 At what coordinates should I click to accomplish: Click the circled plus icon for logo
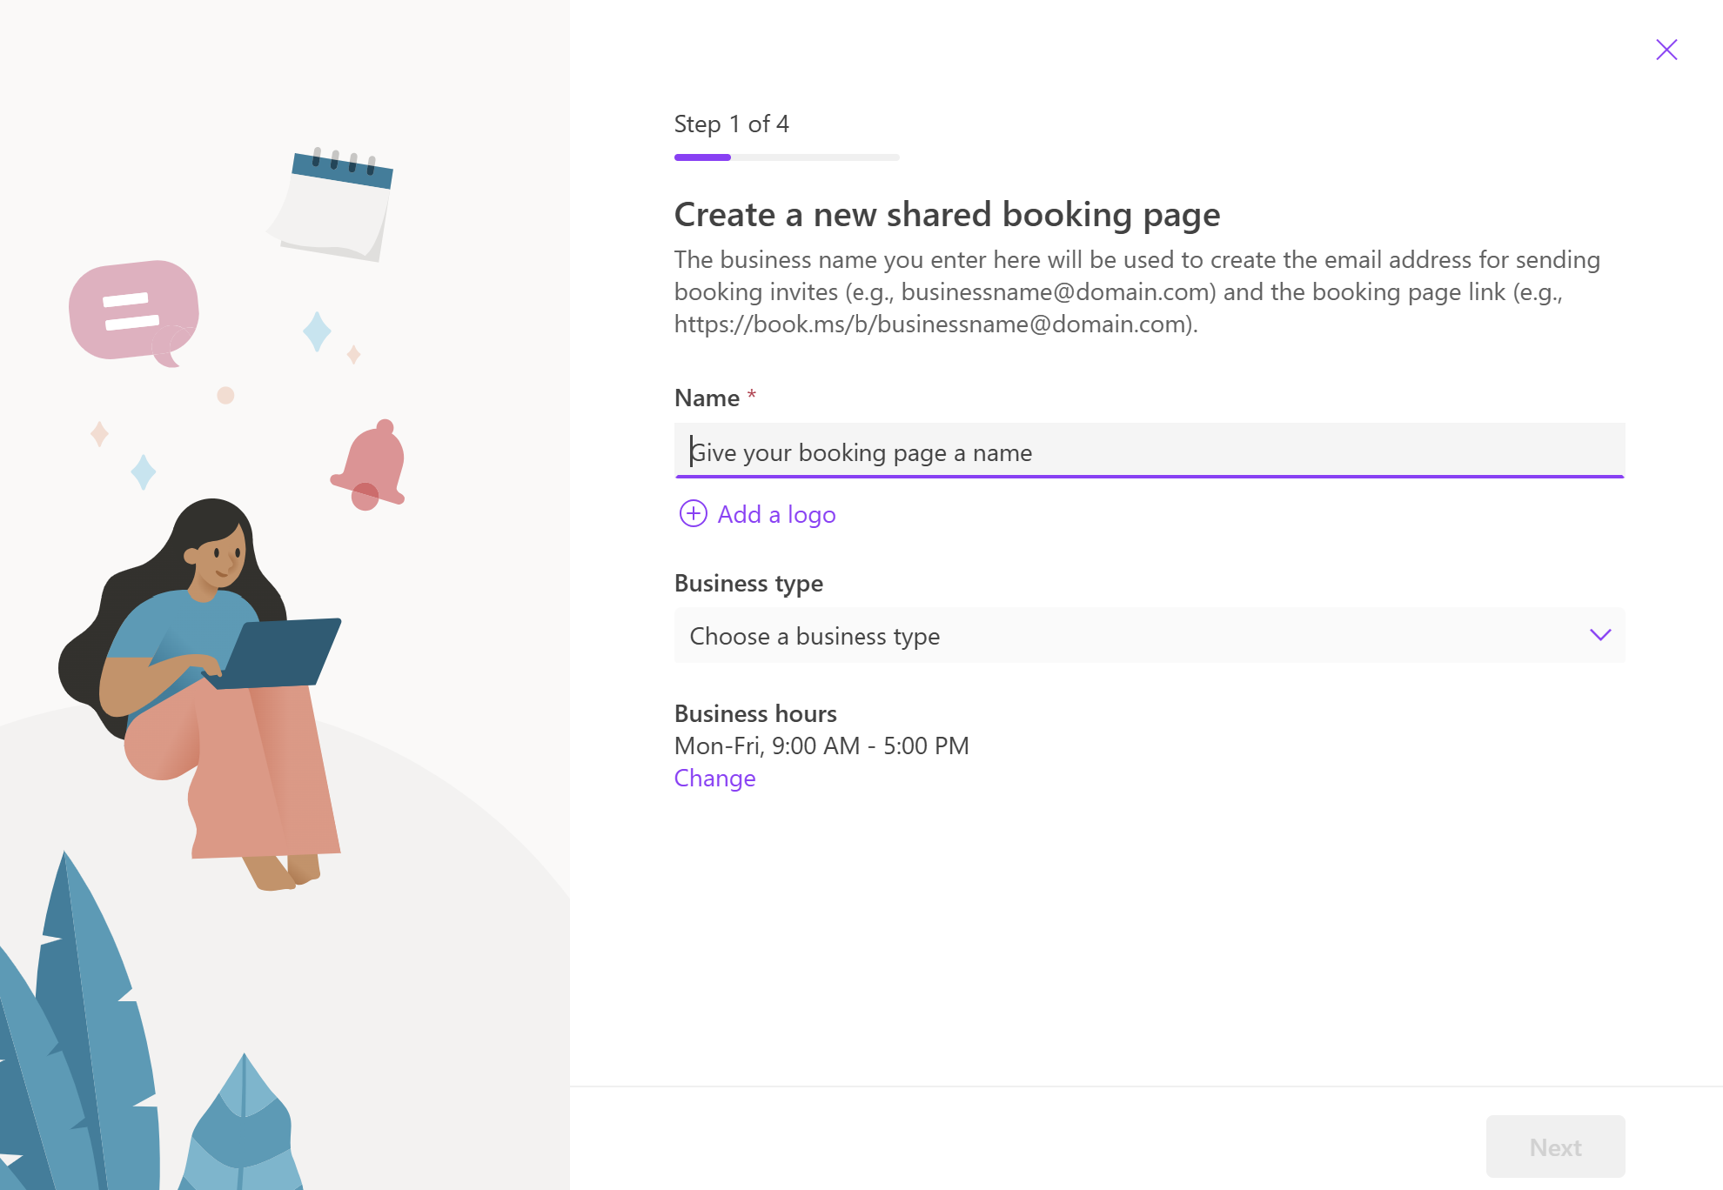pyautogui.click(x=693, y=514)
